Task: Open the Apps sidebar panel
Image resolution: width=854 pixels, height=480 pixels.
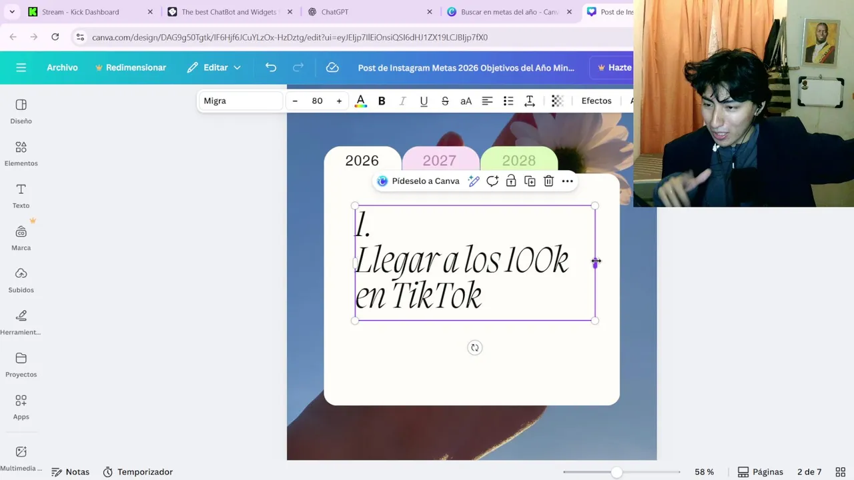Action: point(21,407)
